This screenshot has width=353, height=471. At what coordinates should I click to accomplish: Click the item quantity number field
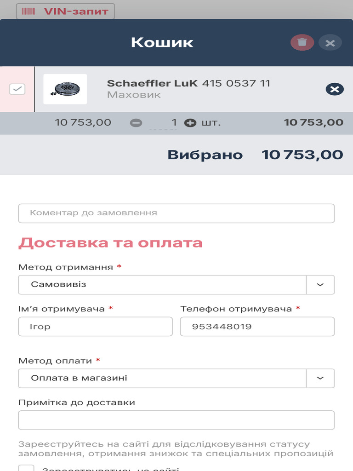coord(165,123)
